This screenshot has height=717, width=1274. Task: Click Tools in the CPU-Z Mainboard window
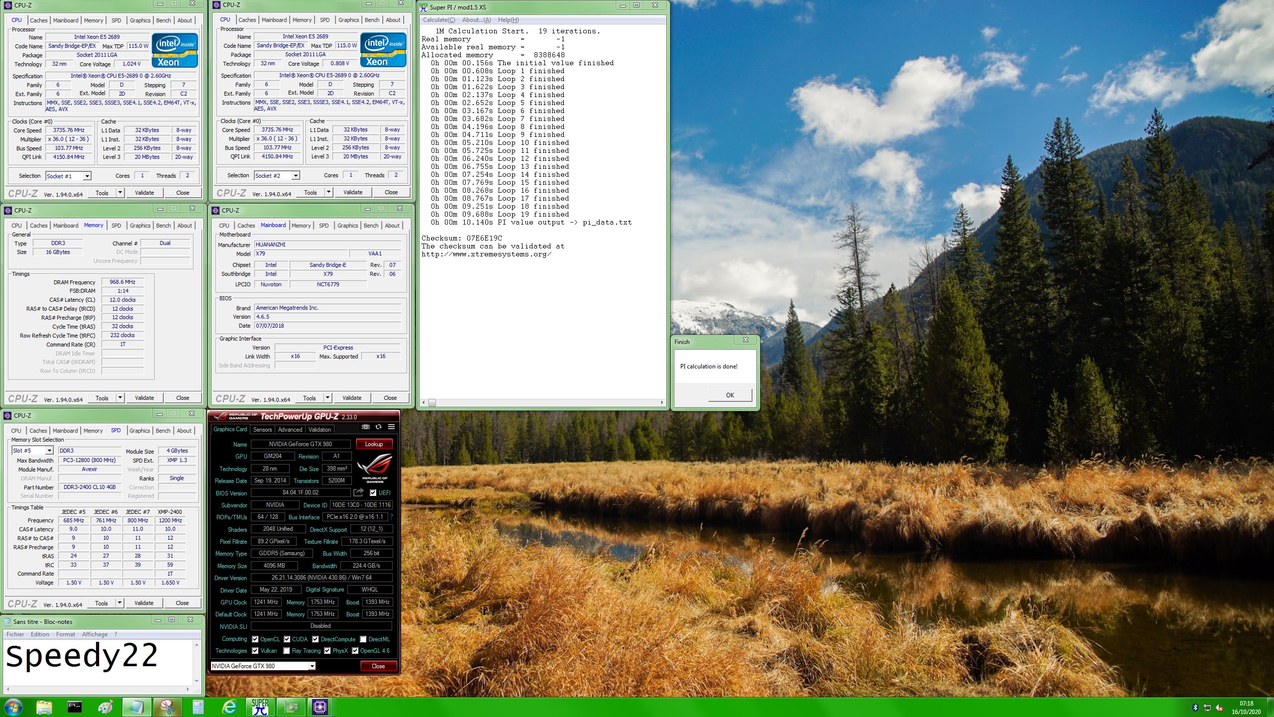310,398
